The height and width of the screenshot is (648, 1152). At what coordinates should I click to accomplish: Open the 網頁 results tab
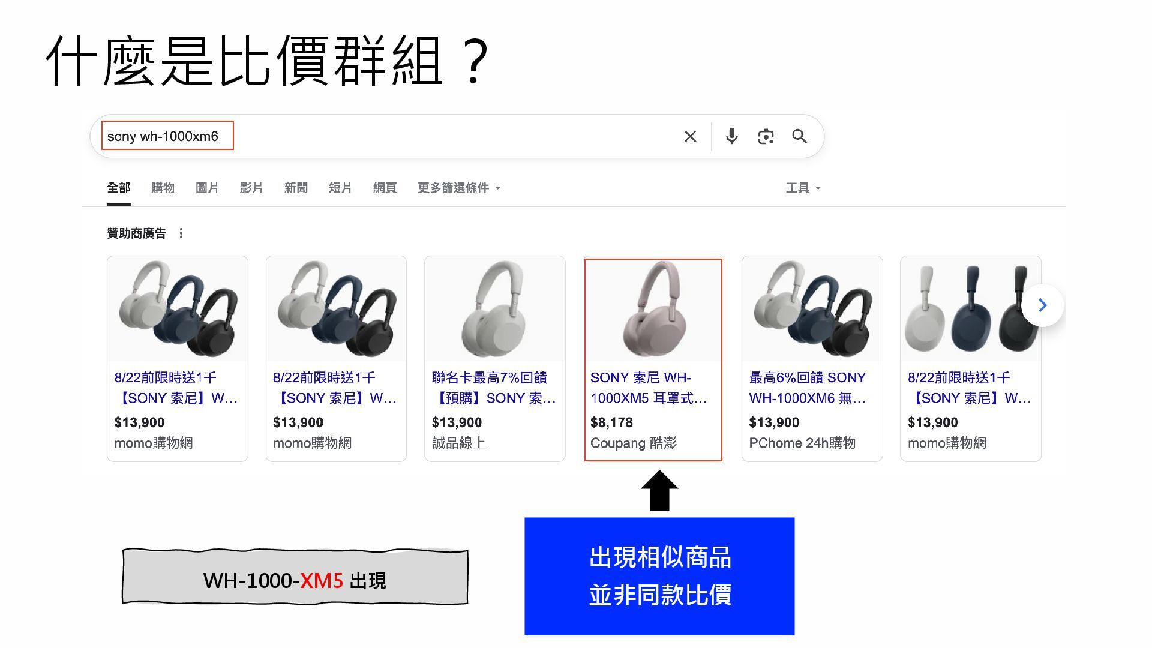(385, 188)
